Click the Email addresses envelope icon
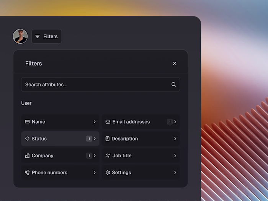This screenshot has height=201, width=268. click(x=108, y=122)
